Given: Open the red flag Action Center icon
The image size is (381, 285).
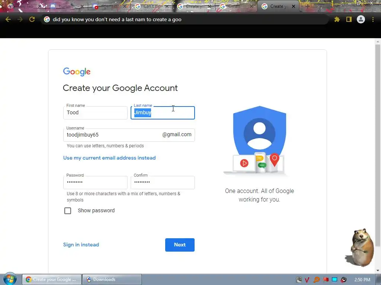Looking at the screenshot, I should pyautogui.click(x=326, y=280).
